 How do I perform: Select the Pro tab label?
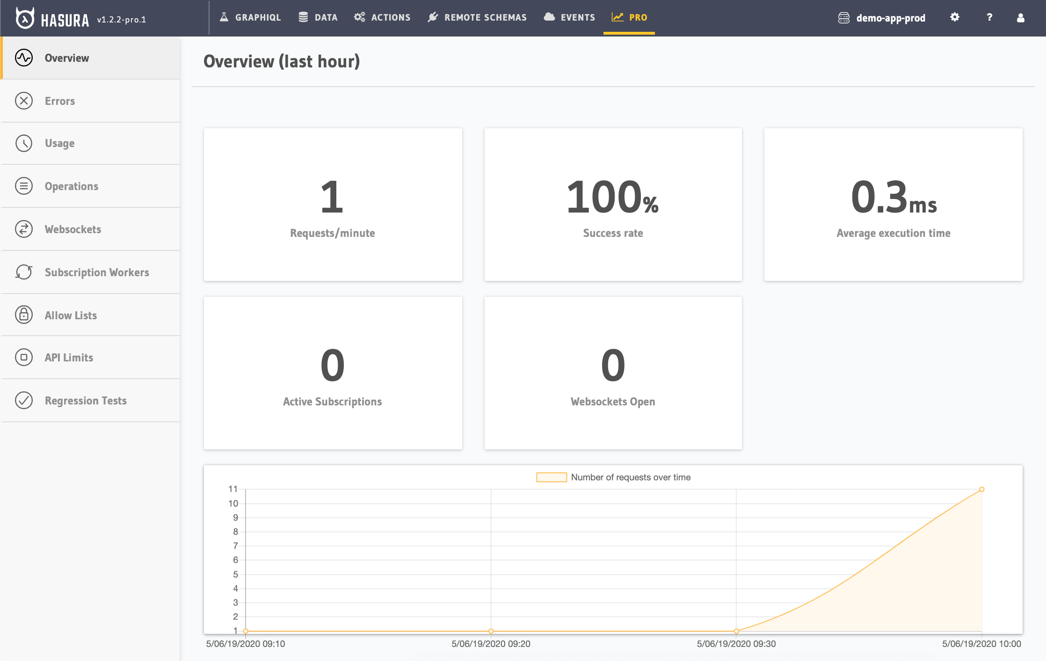(x=638, y=17)
